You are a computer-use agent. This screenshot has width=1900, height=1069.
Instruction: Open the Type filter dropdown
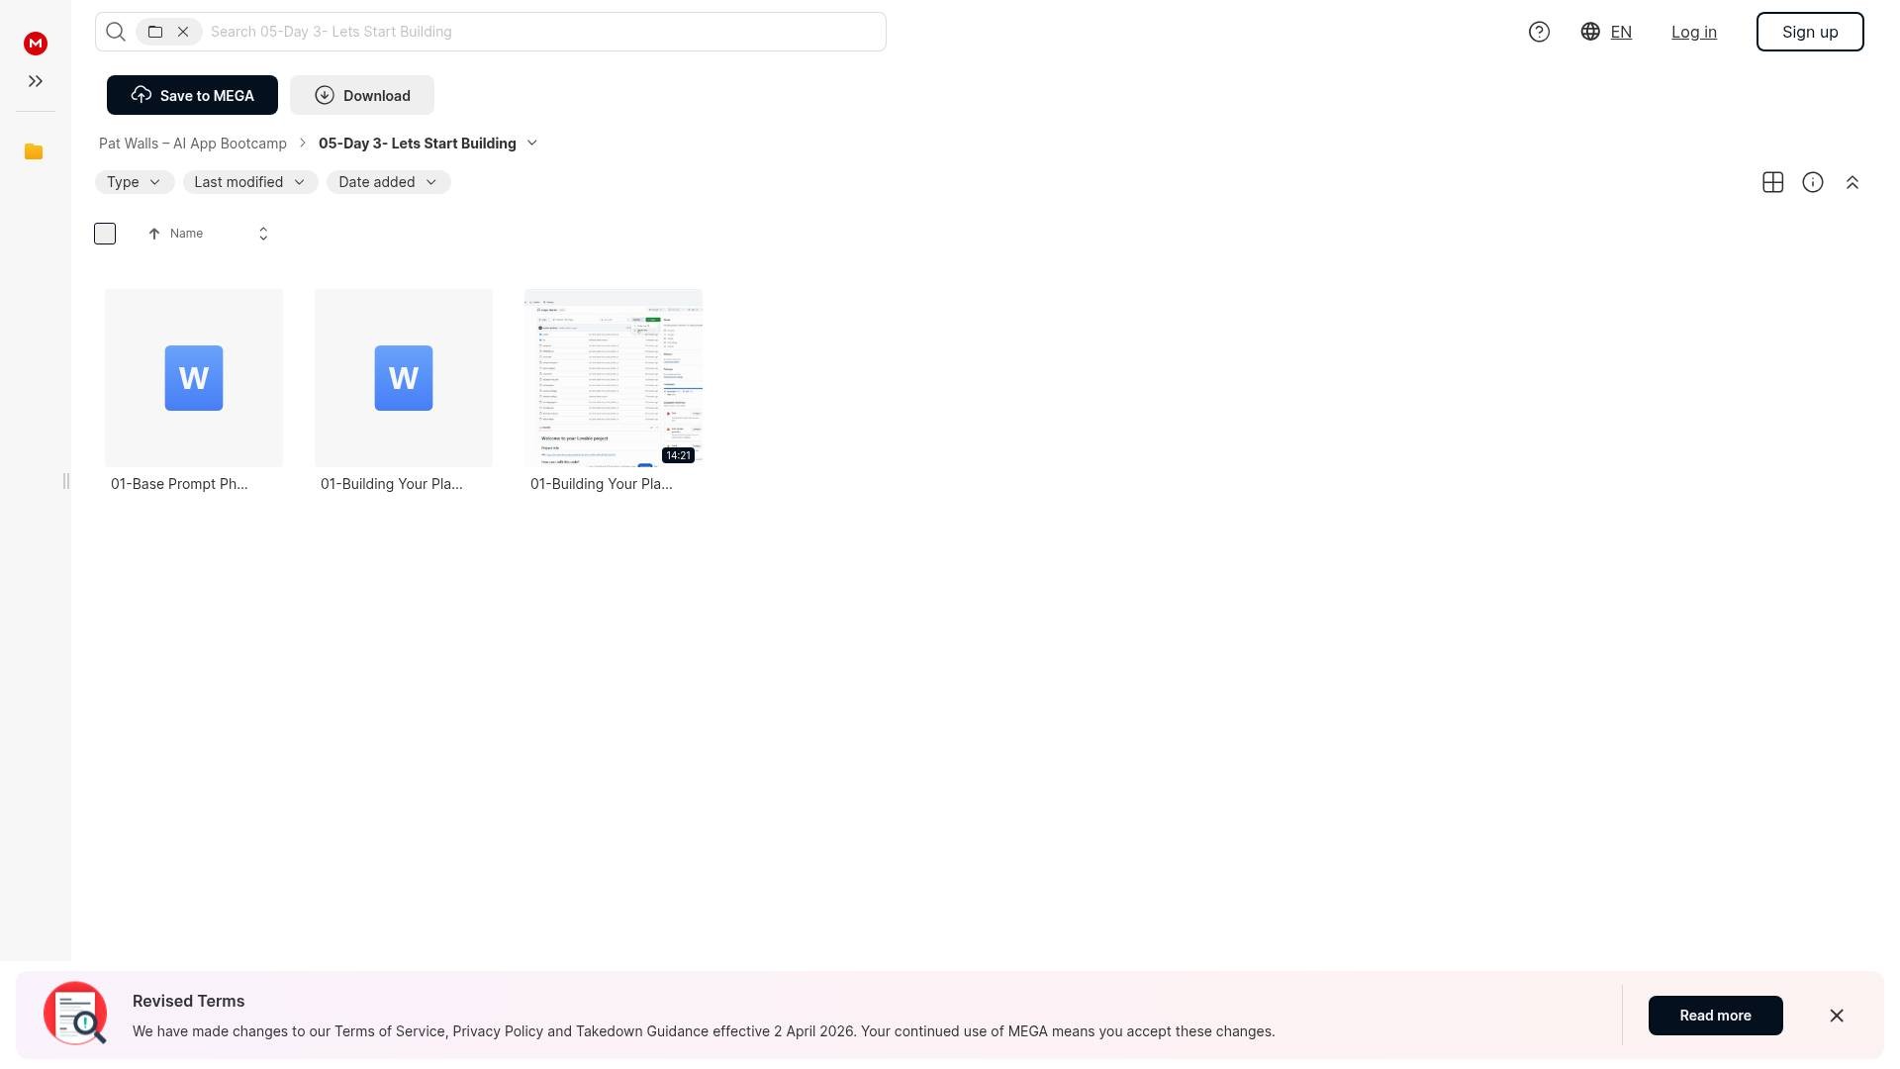(134, 182)
